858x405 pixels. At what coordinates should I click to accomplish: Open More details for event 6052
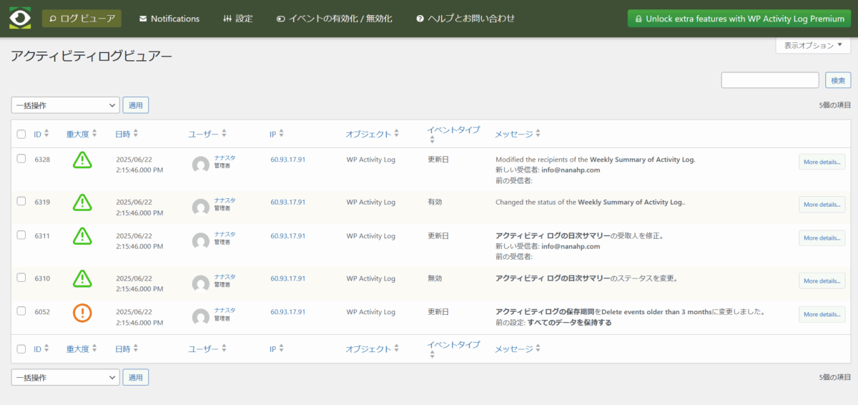[822, 314]
